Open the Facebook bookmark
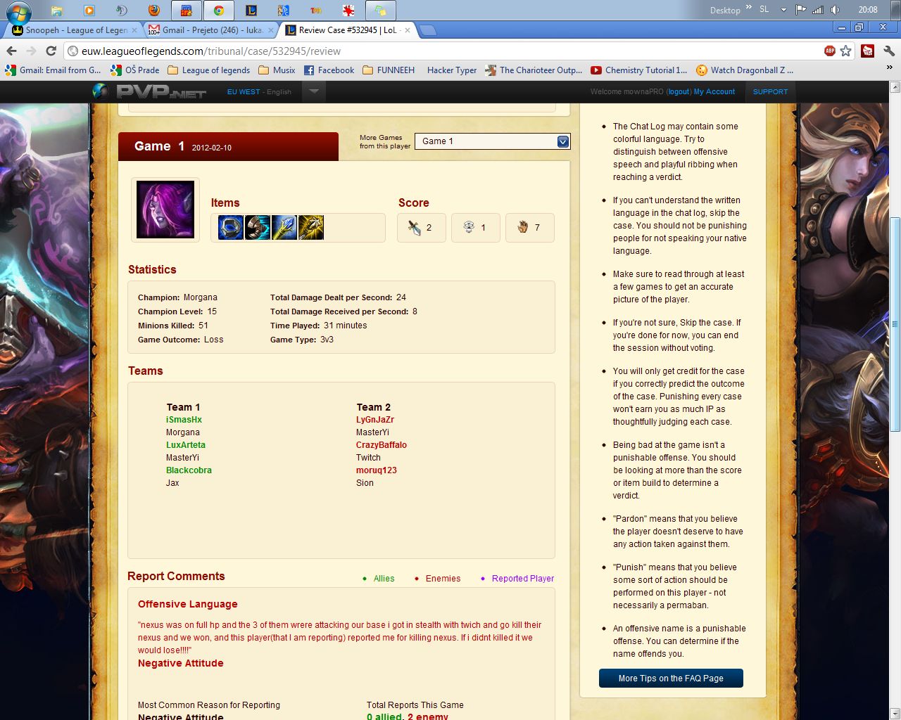Screen dimensions: 901x720 click(329, 70)
